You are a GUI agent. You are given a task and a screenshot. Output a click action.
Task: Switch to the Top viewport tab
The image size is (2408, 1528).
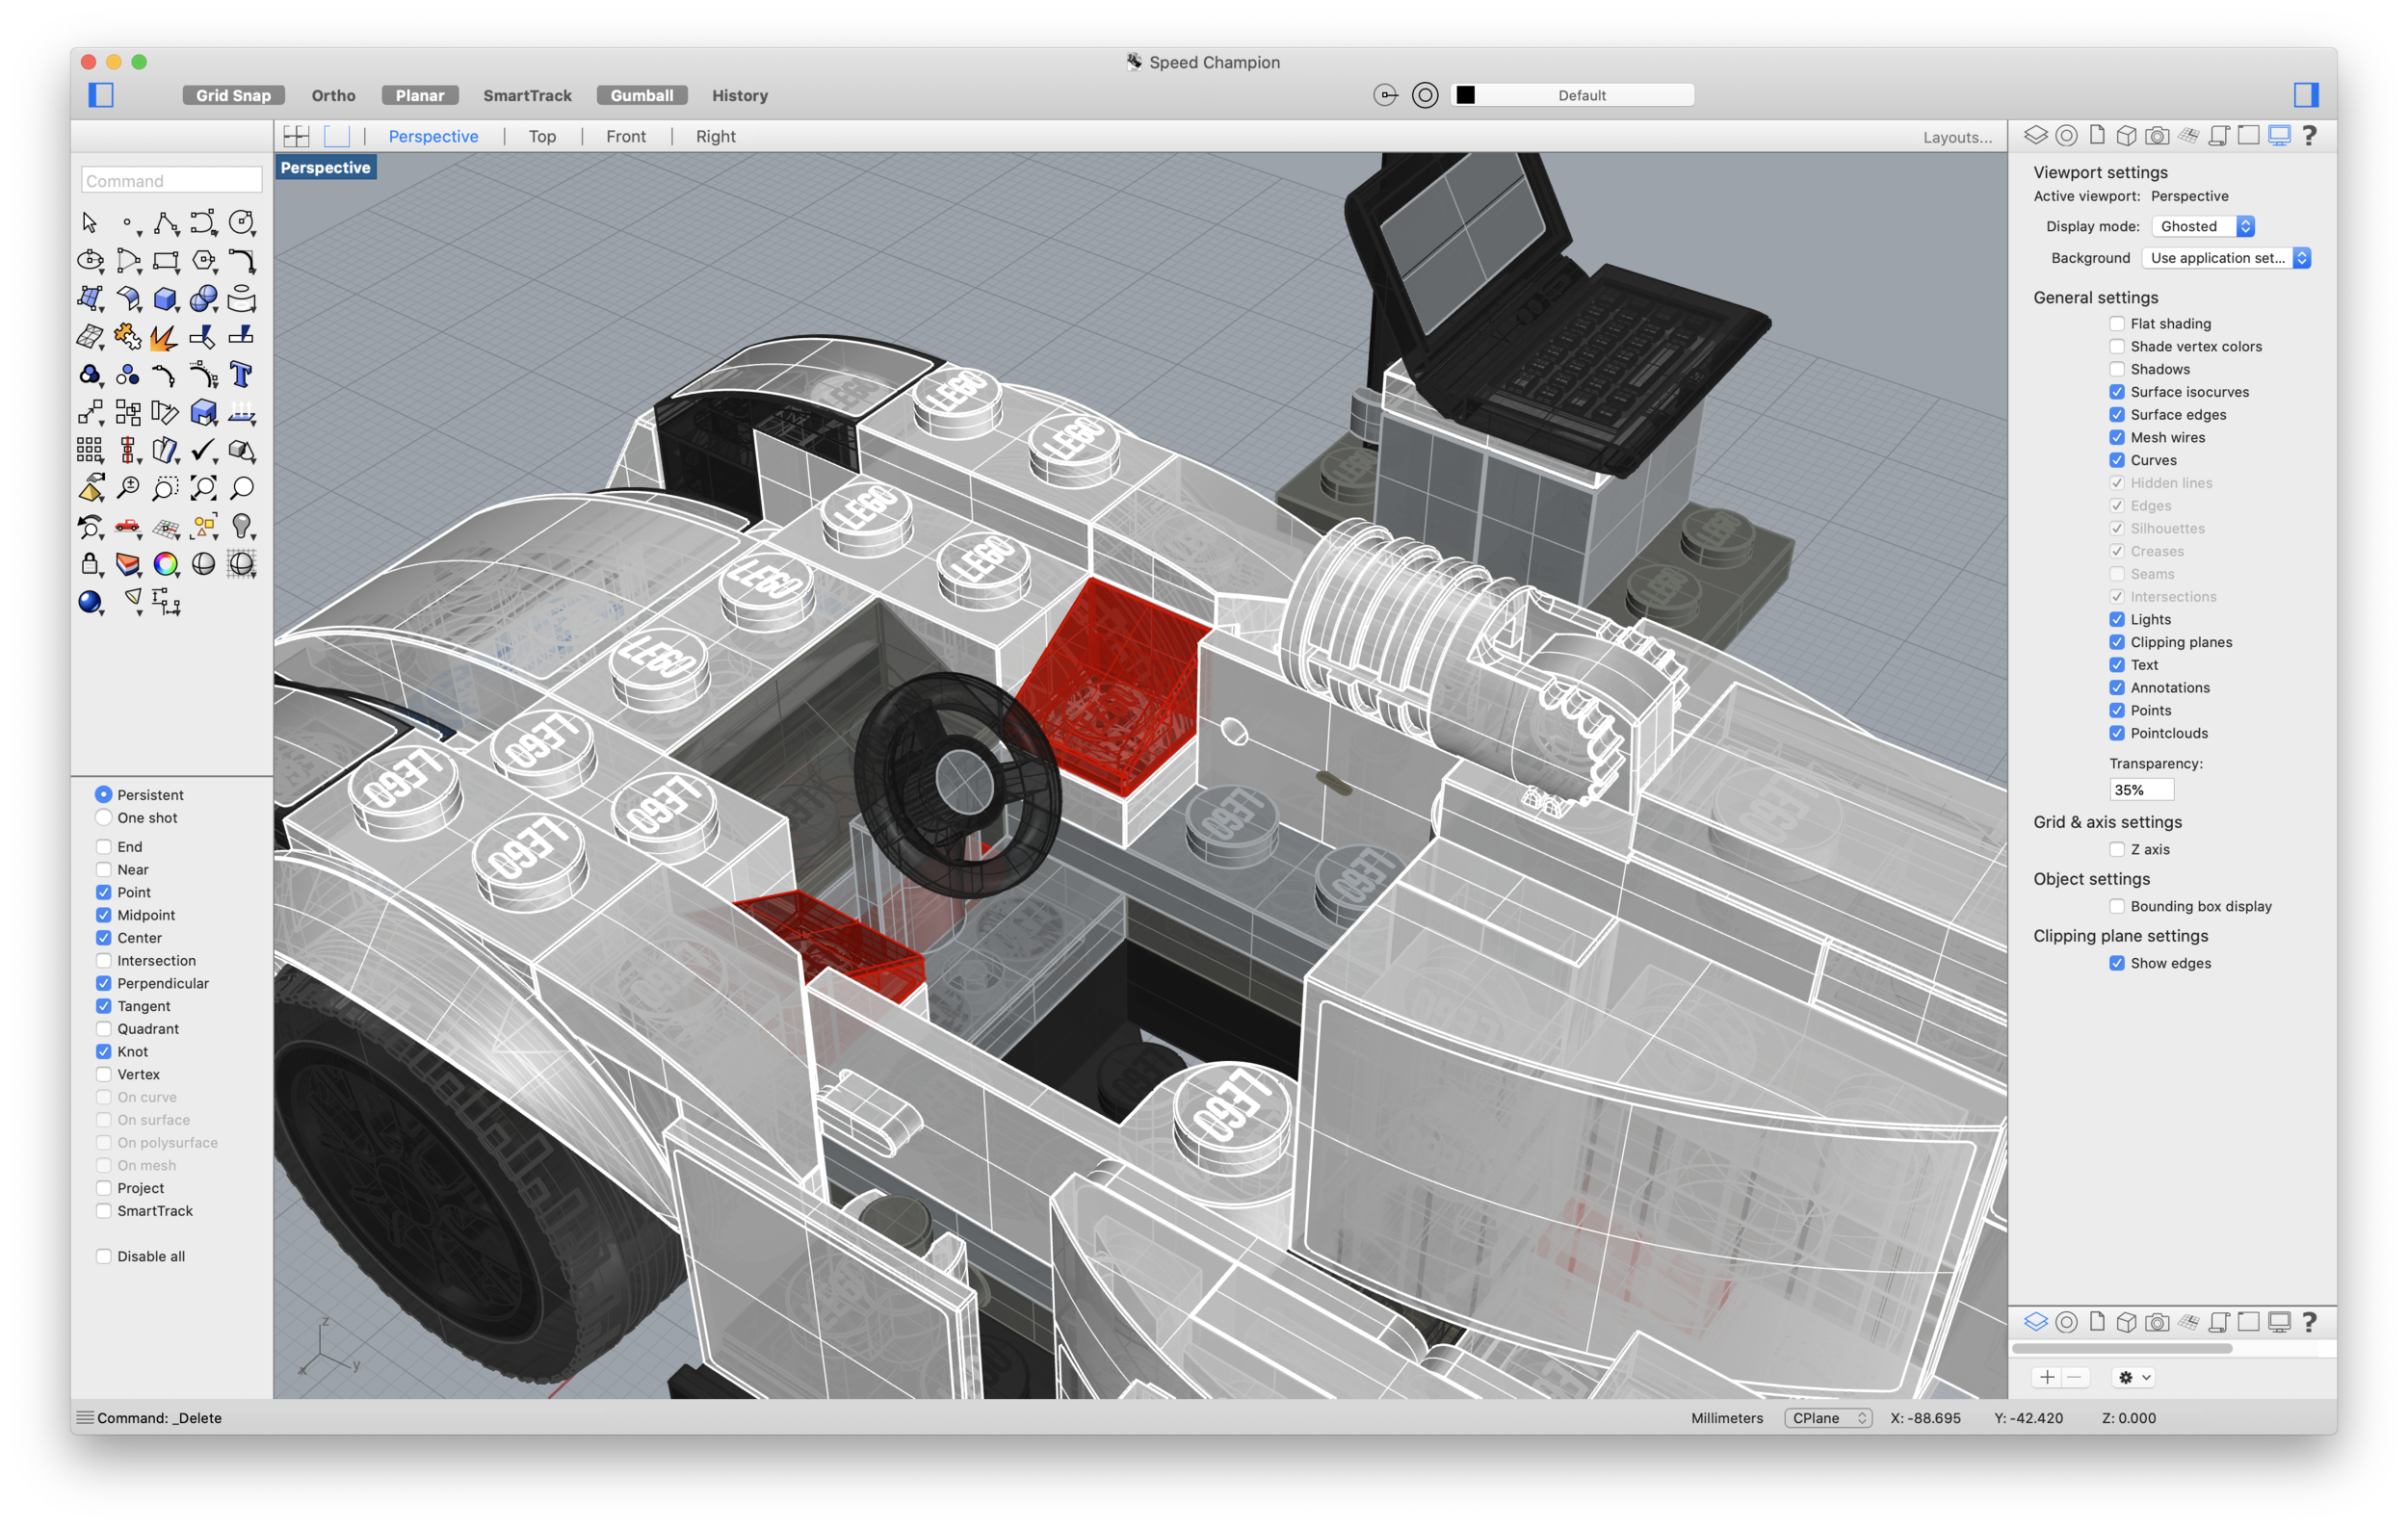pos(542,136)
